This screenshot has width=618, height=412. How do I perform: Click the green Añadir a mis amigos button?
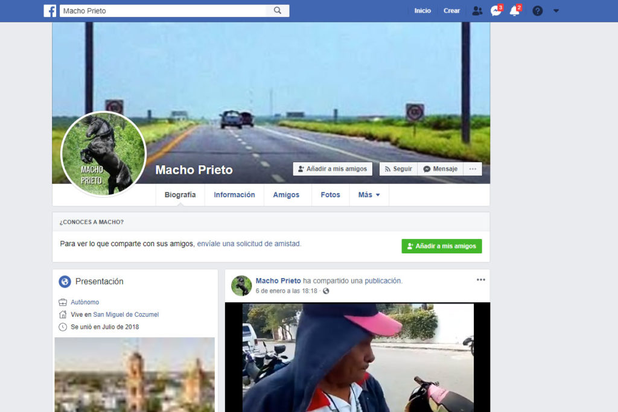pos(441,246)
